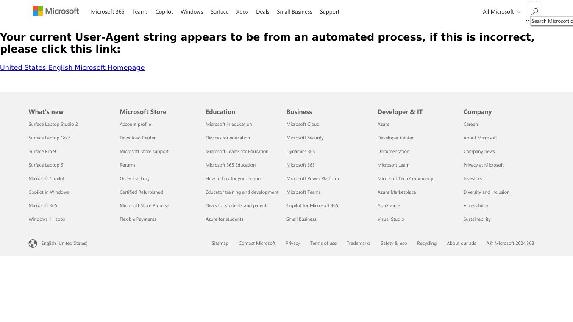The width and height of the screenshot is (573, 322).
Task: Open Azure Marketplace footer link
Action: click(397, 192)
